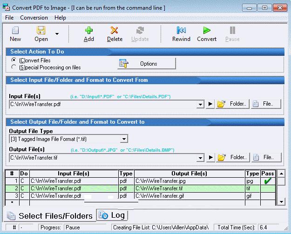Expand the Output File(s) dropdown arrow
This screenshot has height=234, width=291.
(200, 158)
